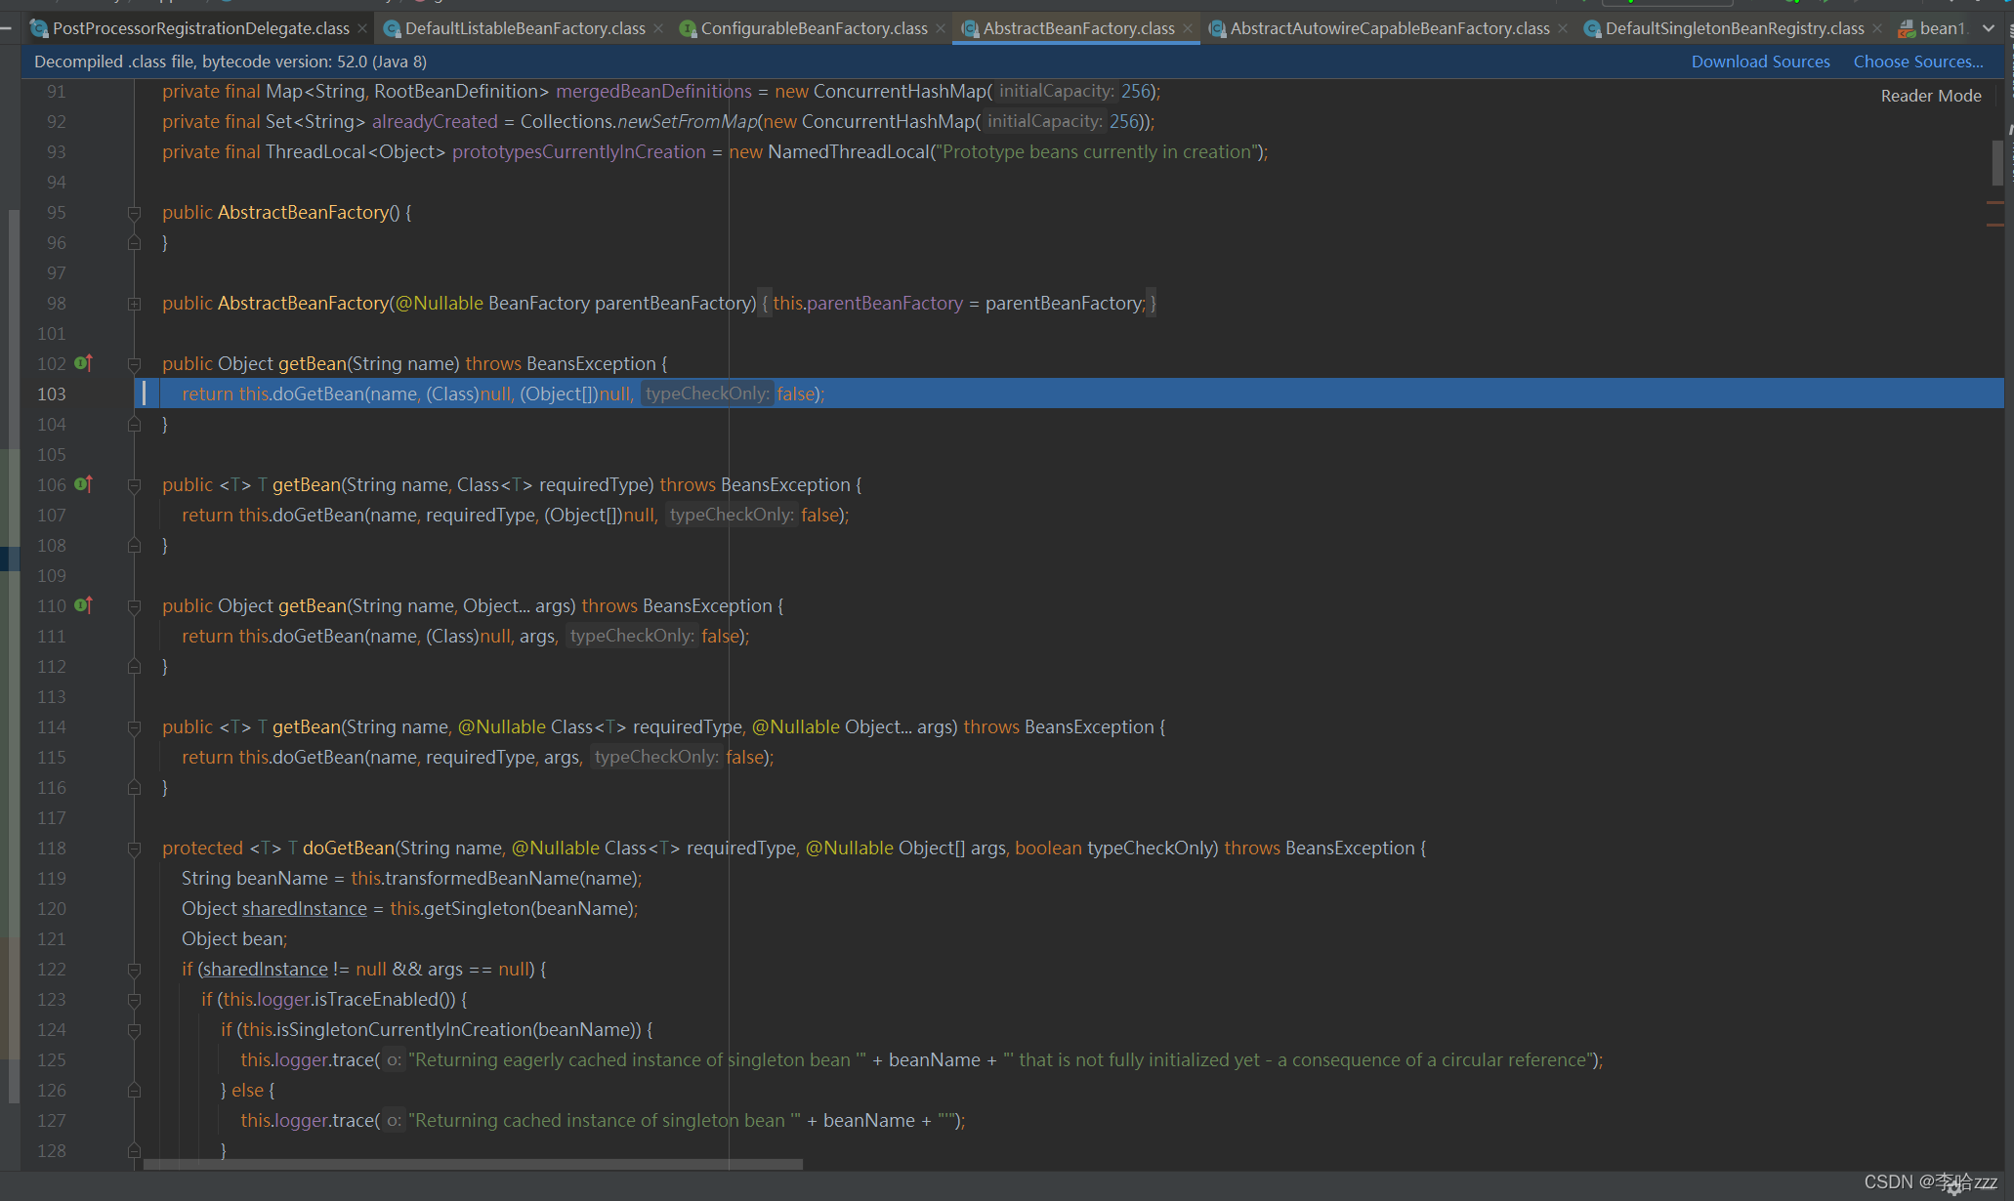Close the PostProcessorRegistrationDelegate.class tab

coord(362,28)
